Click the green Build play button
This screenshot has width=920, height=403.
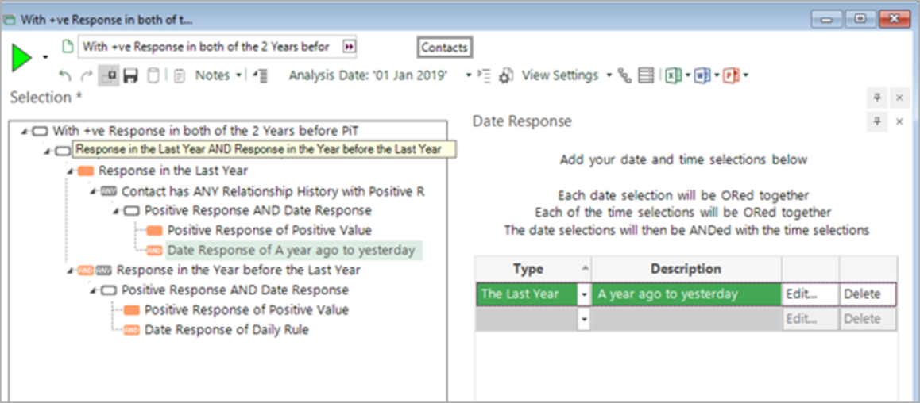point(21,57)
